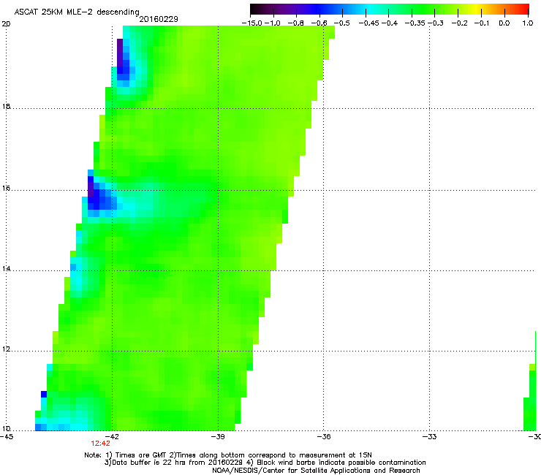Image resolution: width=541 pixels, height=475 pixels.
Task: Click the longitude axis label -45
Action: [7, 437]
